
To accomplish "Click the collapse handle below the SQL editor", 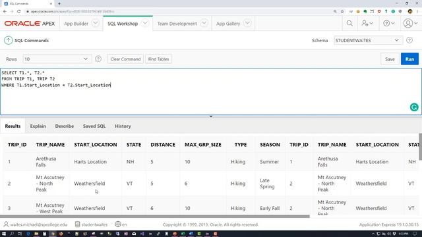I will click(x=211, y=117).
